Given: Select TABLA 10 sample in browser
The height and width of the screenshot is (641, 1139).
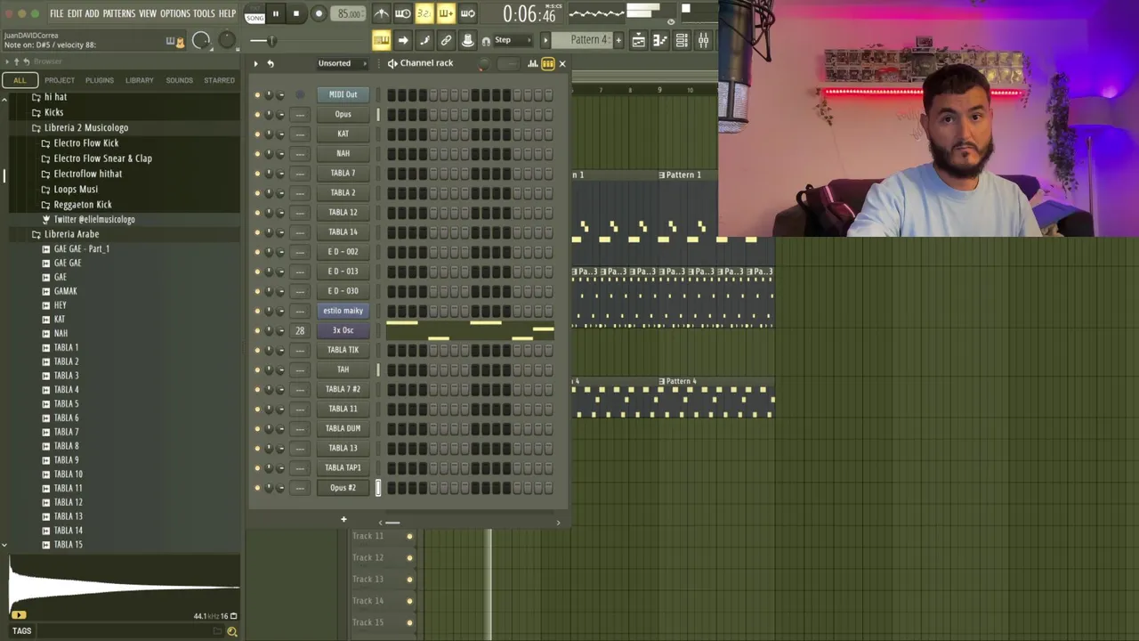Looking at the screenshot, I should 68,475.
